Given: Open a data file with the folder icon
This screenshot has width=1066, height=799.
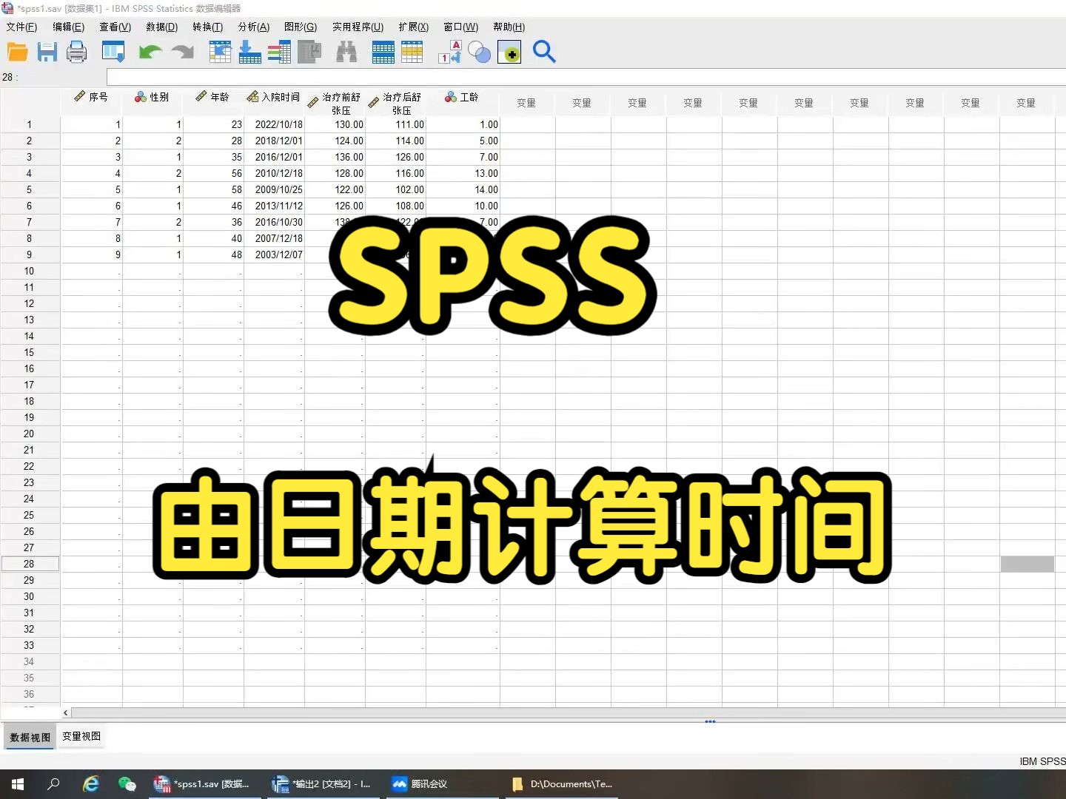Looking at the screenshot, I should tap(17, 52).
